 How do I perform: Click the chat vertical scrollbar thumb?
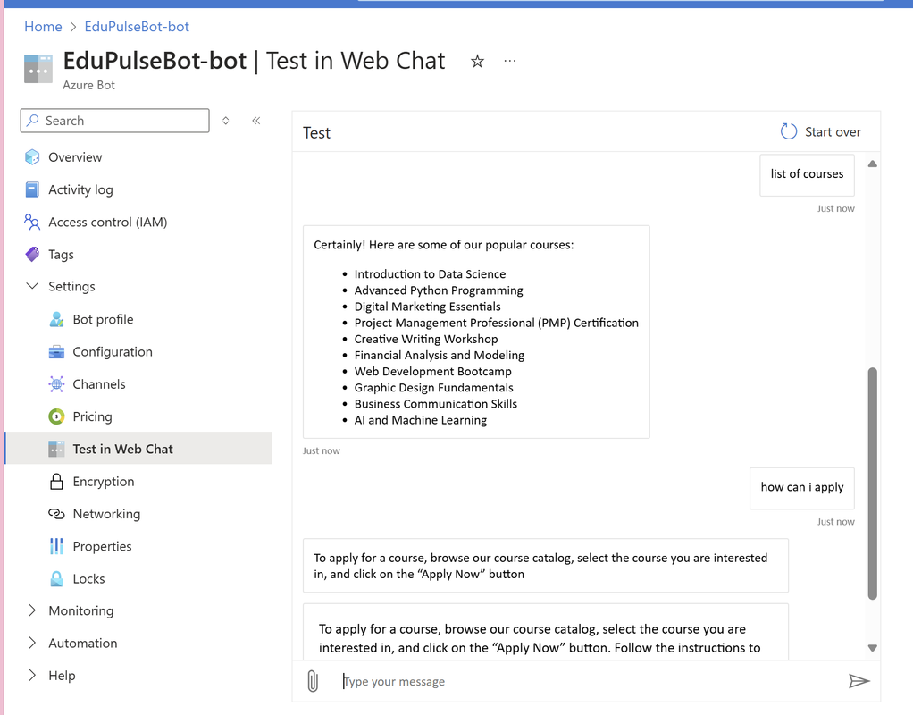[872, 484]
